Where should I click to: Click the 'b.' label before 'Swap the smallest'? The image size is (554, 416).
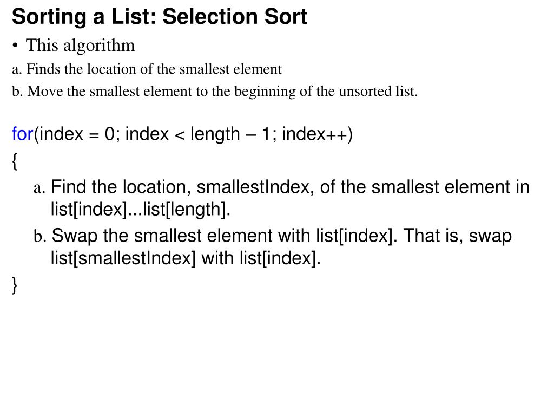click(40, 236)
